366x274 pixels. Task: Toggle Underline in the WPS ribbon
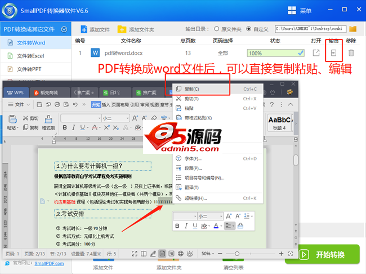pos(82,127)
